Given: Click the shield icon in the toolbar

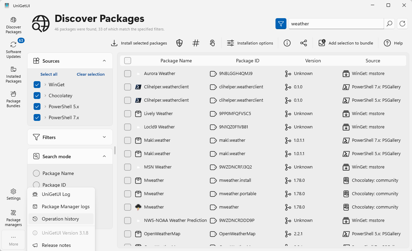Looking at the screenshot, I should click(x=179, y=43).
